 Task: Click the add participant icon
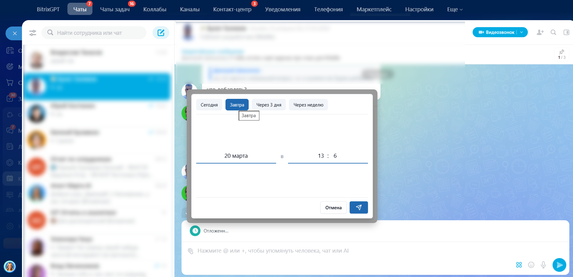coord(540,32)
